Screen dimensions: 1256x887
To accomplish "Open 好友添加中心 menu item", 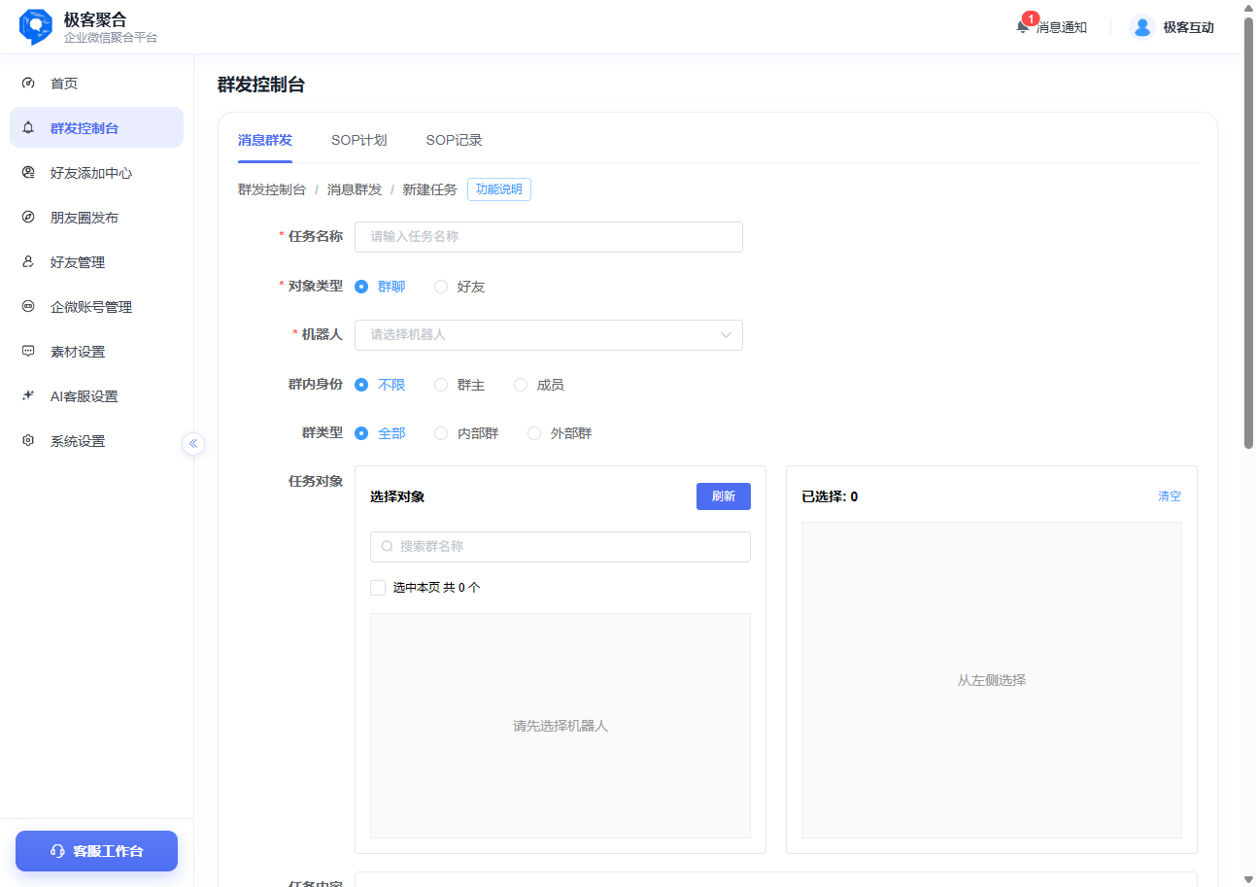I will pos(97,173).
